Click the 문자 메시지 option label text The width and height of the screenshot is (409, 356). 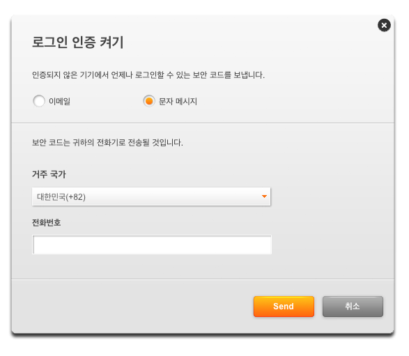(178, 101)
